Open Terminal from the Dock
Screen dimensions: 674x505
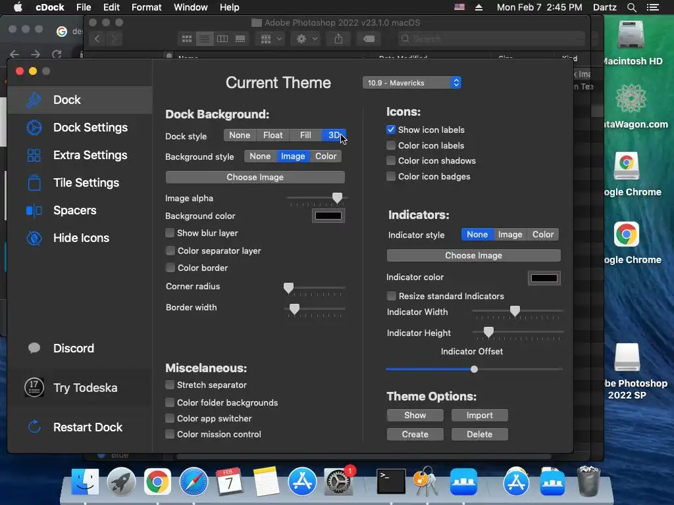click(391, 482)
